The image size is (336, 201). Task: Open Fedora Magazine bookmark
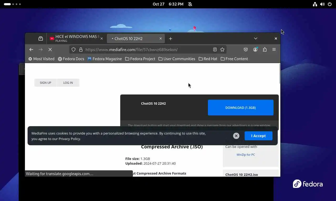tap(105, 59)
